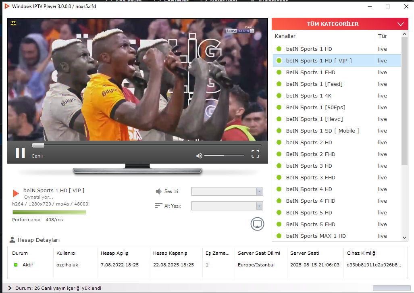This screenshot has height=293, width=414.
Task: Click the Aktif green status indicator
Action: tap(16, 265)
